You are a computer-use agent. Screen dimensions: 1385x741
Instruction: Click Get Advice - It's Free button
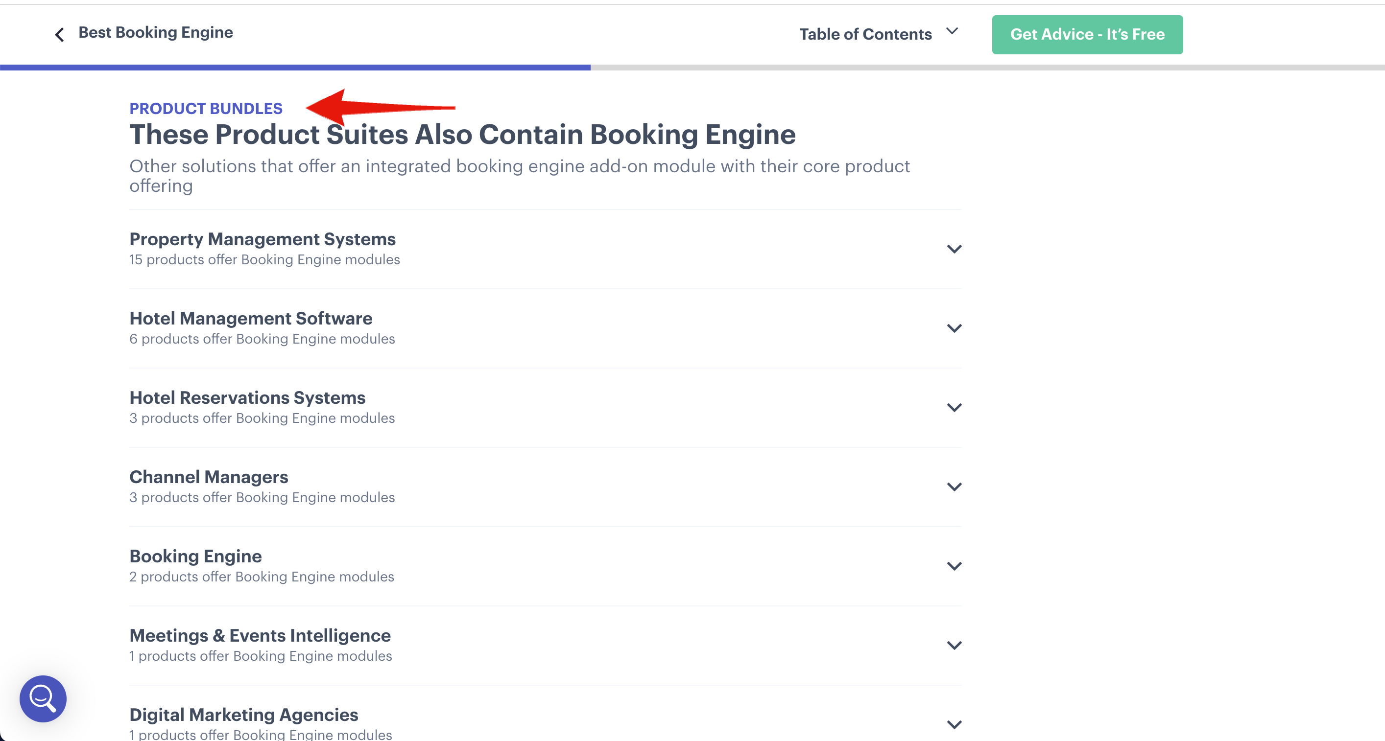tap(1087, 34)
